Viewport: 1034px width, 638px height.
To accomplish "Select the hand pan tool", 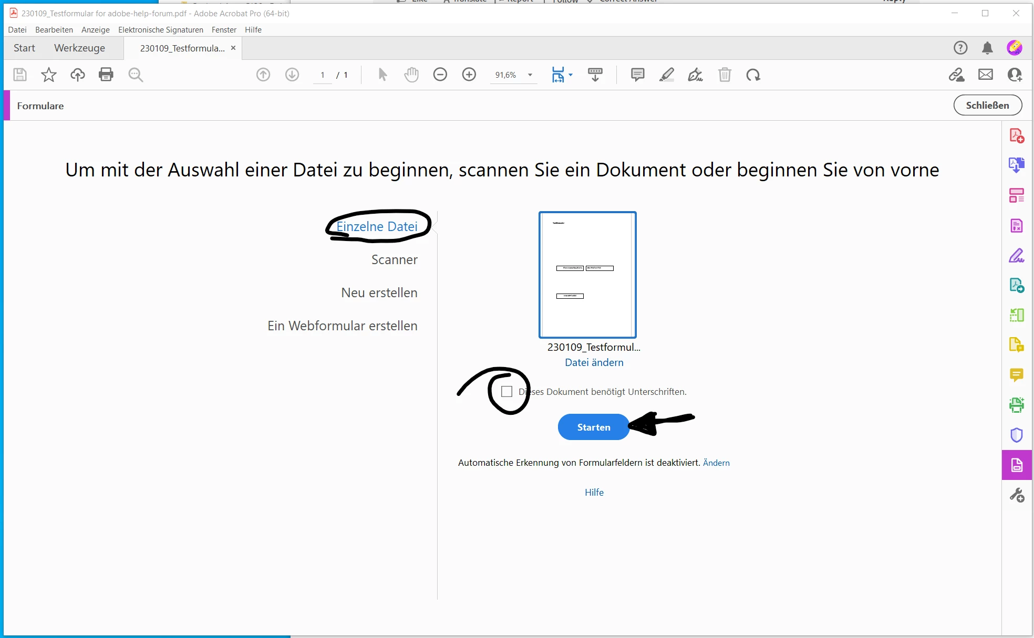I will pos(411,75).
